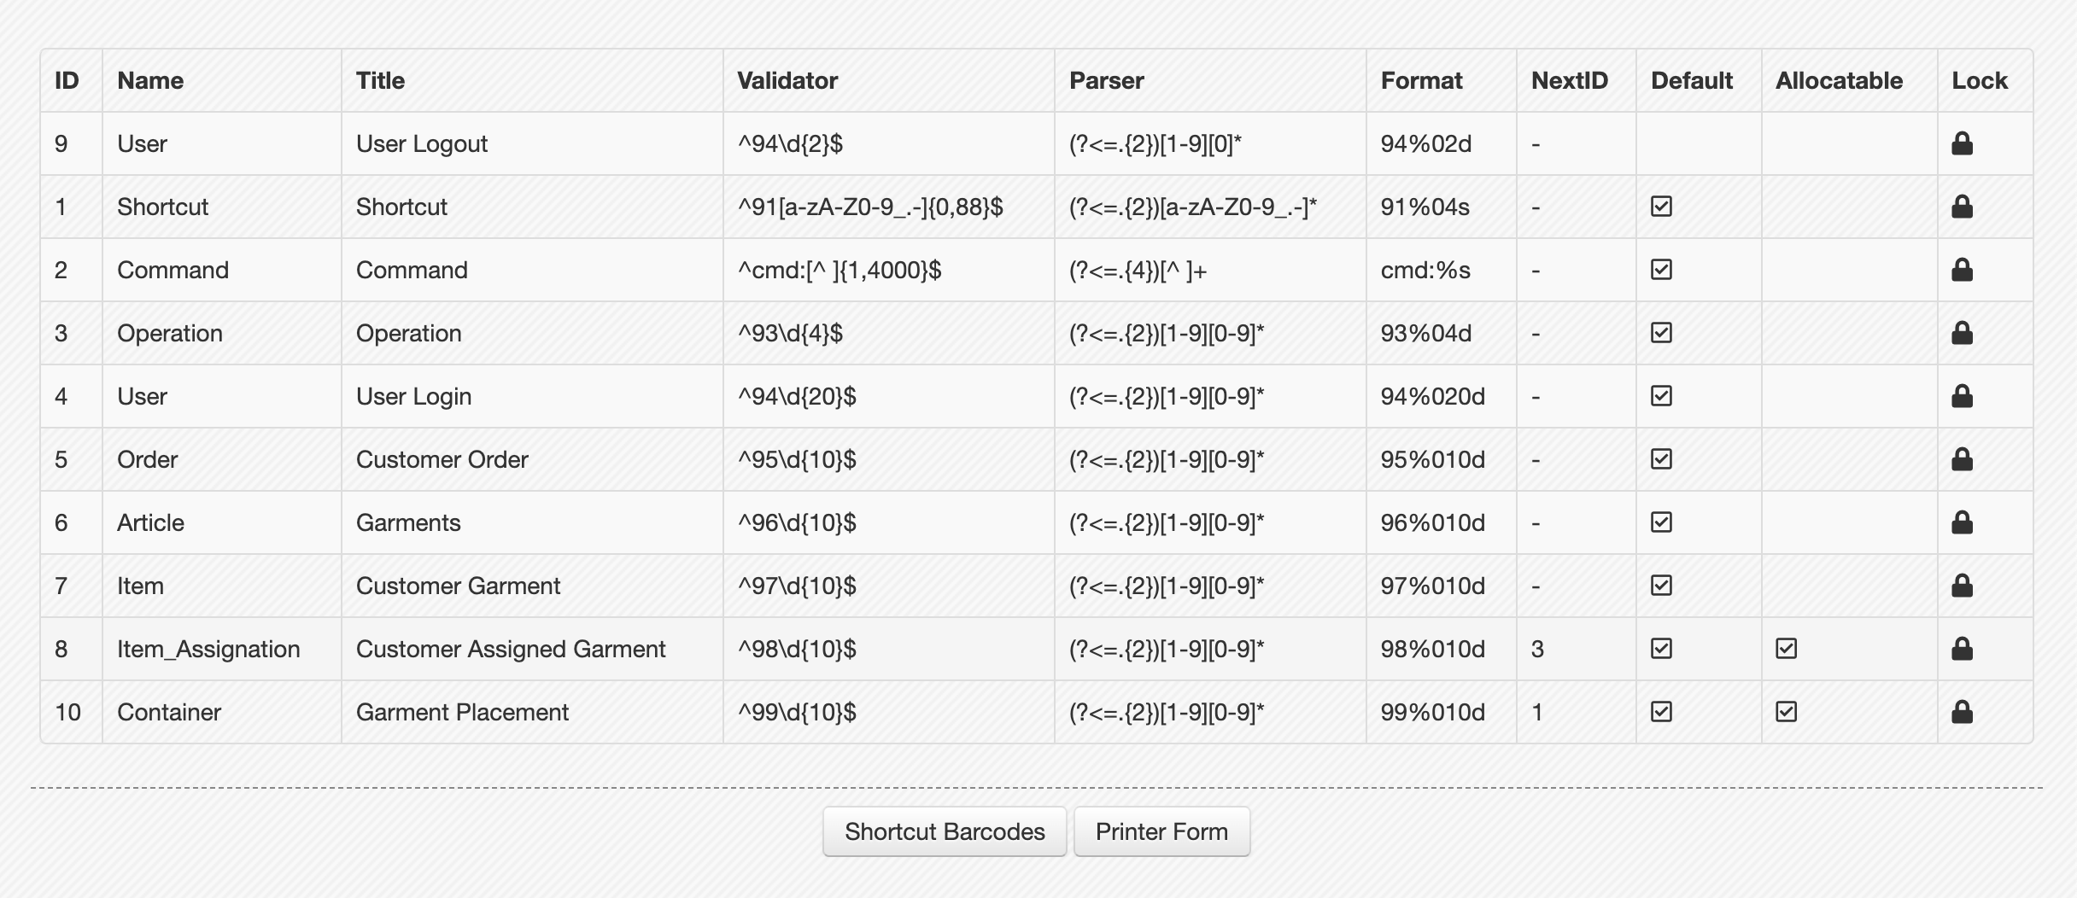The image size is (2077, 898).
Task: Toggle Allocatable checkbox for Container row
Action: pyautogui.click(x=1786, y=712)
